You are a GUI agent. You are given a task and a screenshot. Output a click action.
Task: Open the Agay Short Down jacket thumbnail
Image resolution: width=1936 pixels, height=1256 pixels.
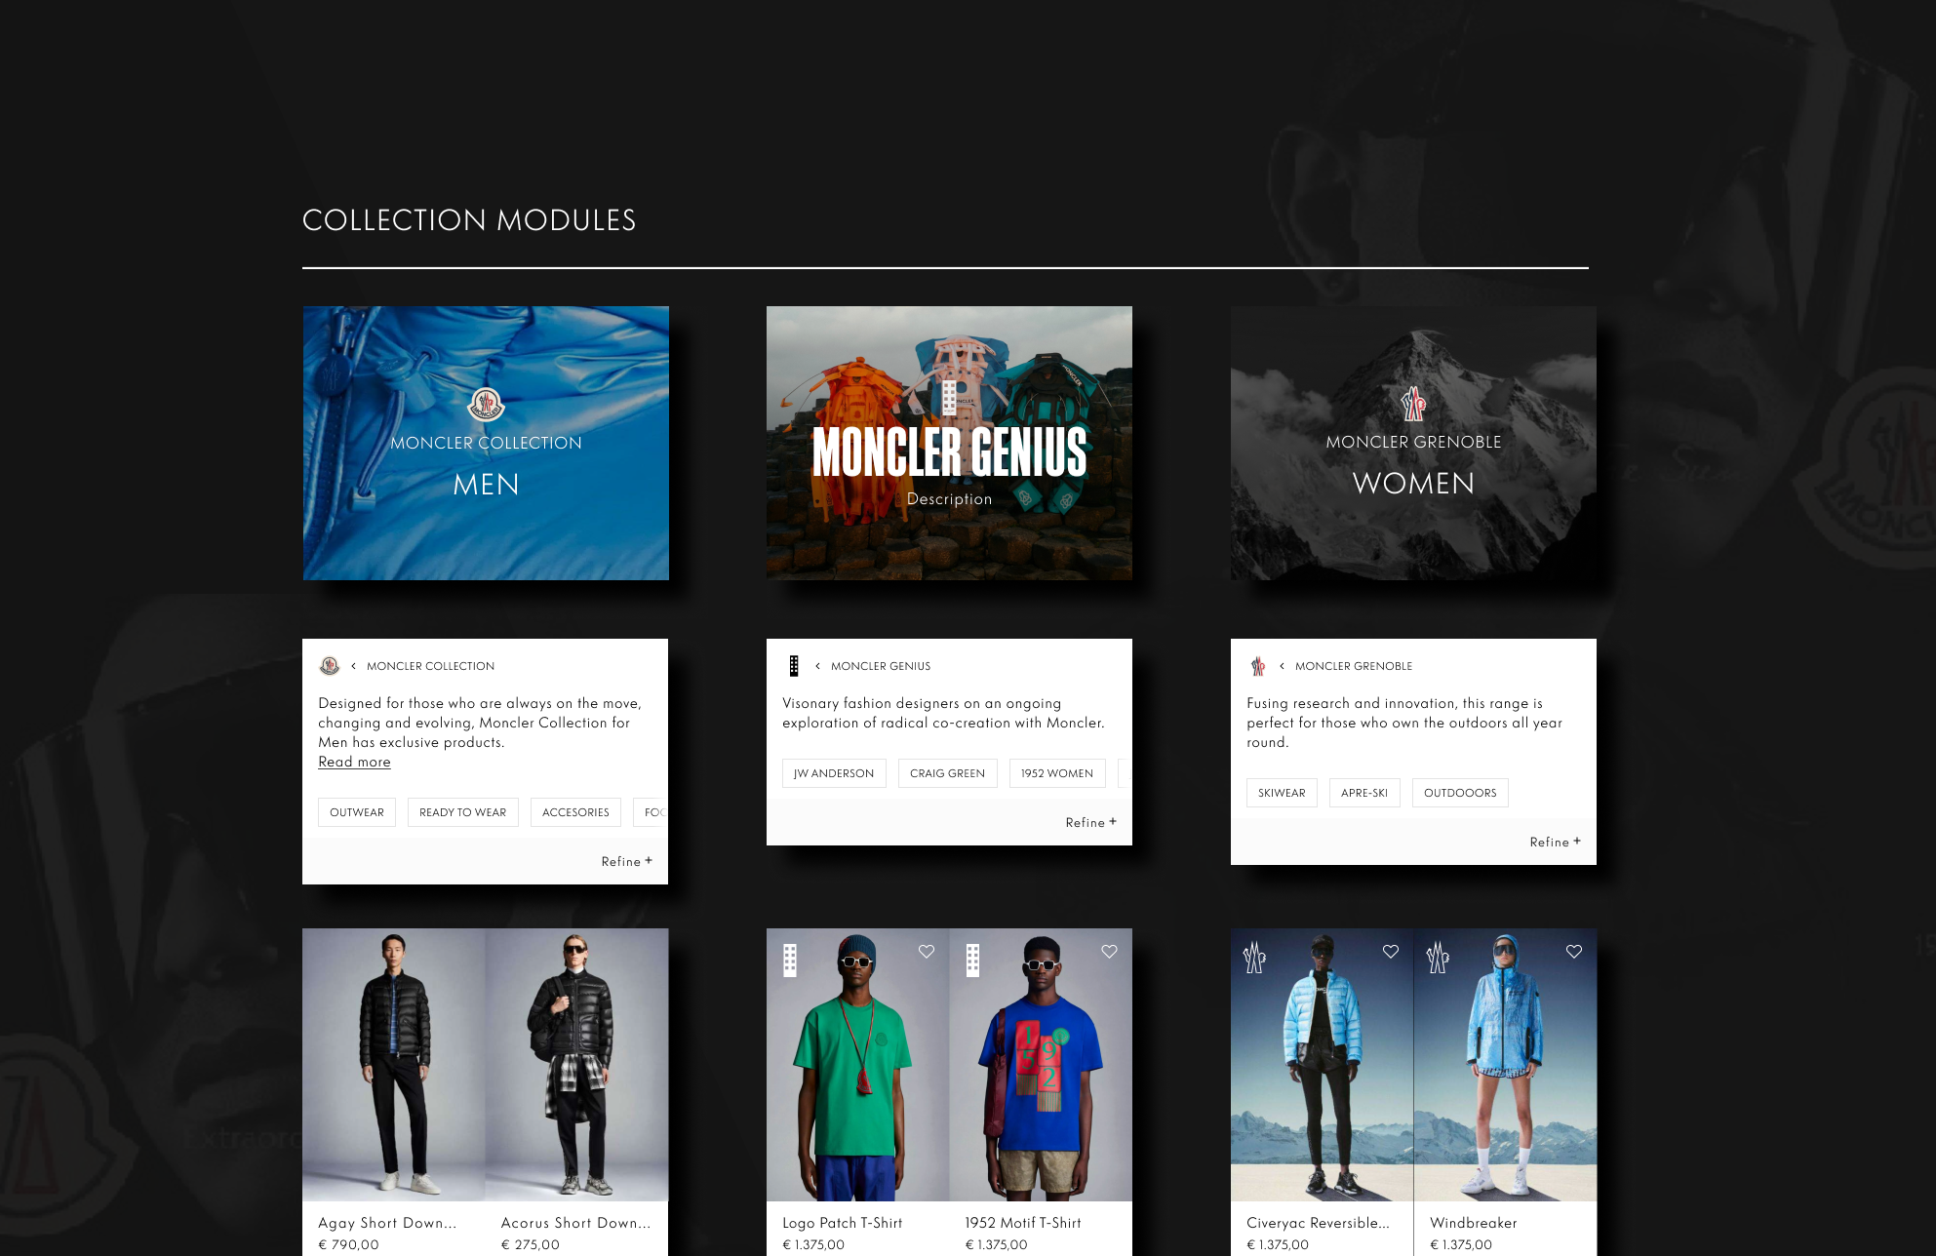(393, 1064)
